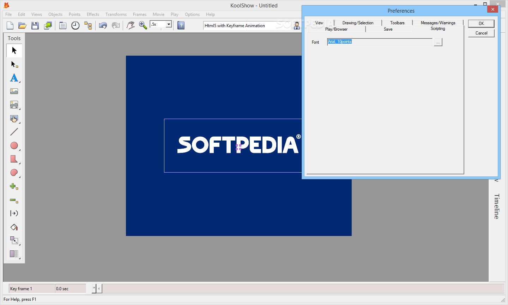Select the Scripting tab

438,29
